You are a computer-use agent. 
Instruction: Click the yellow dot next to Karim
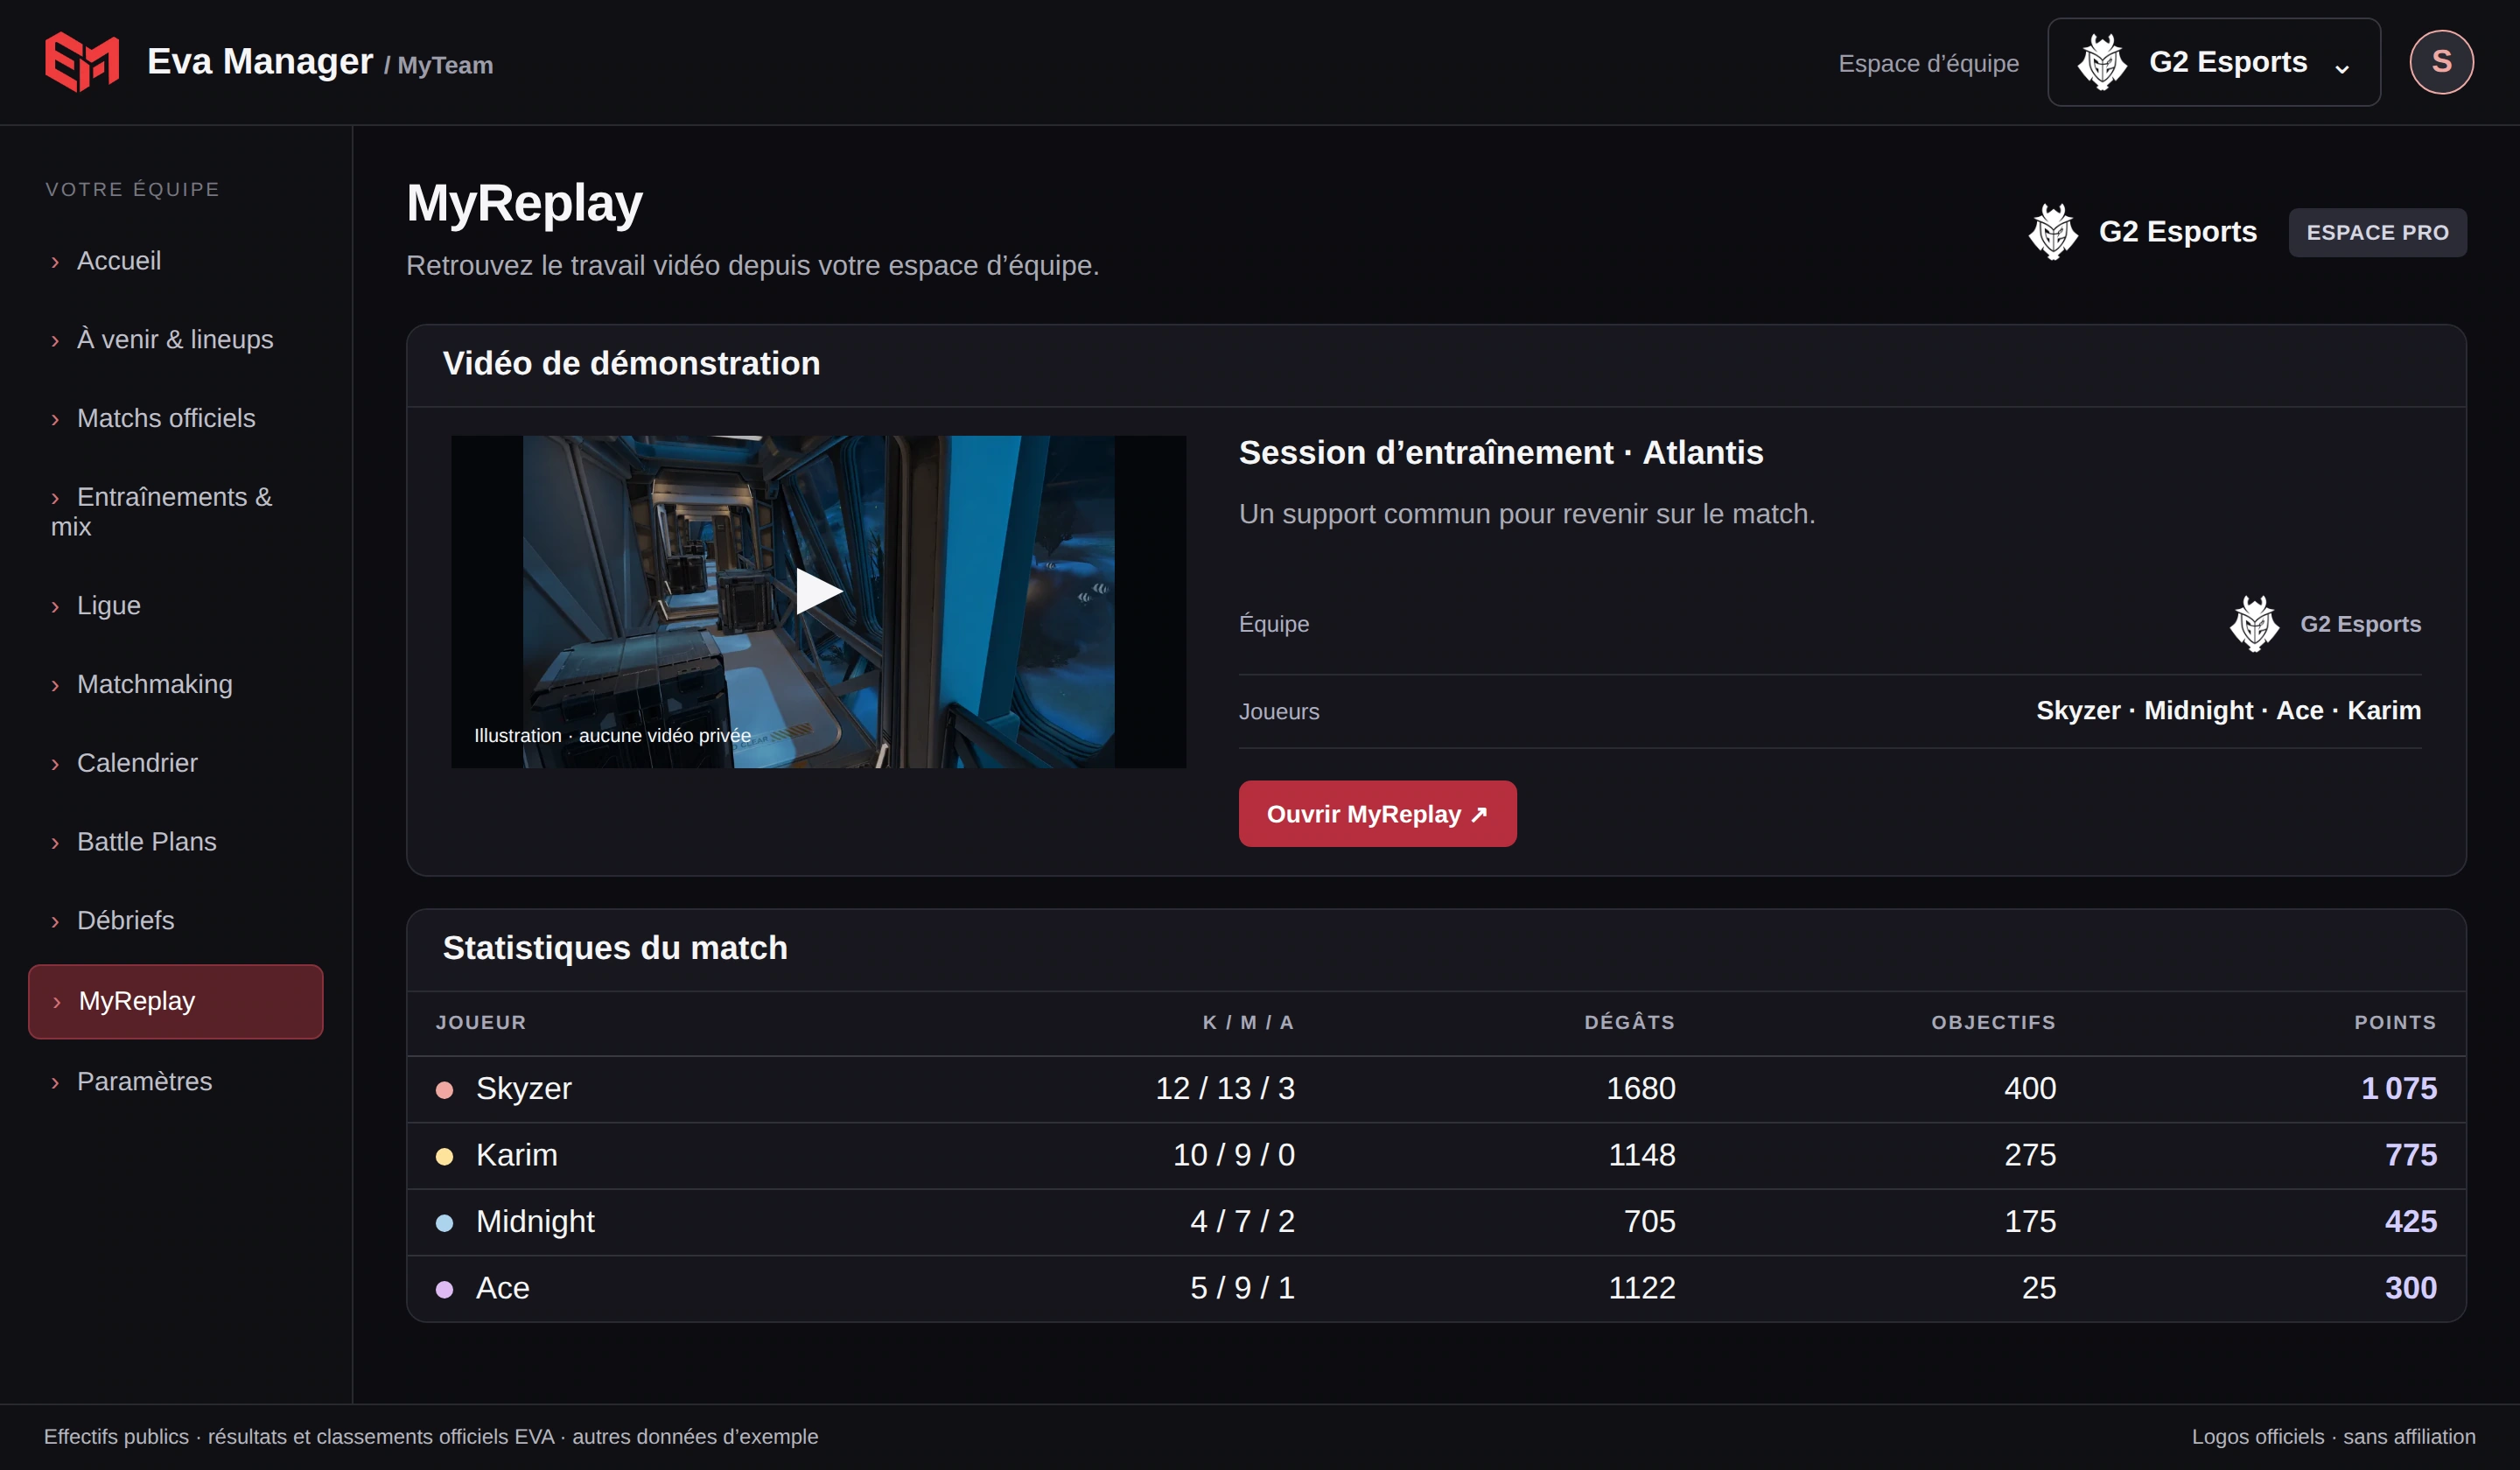445,1157
